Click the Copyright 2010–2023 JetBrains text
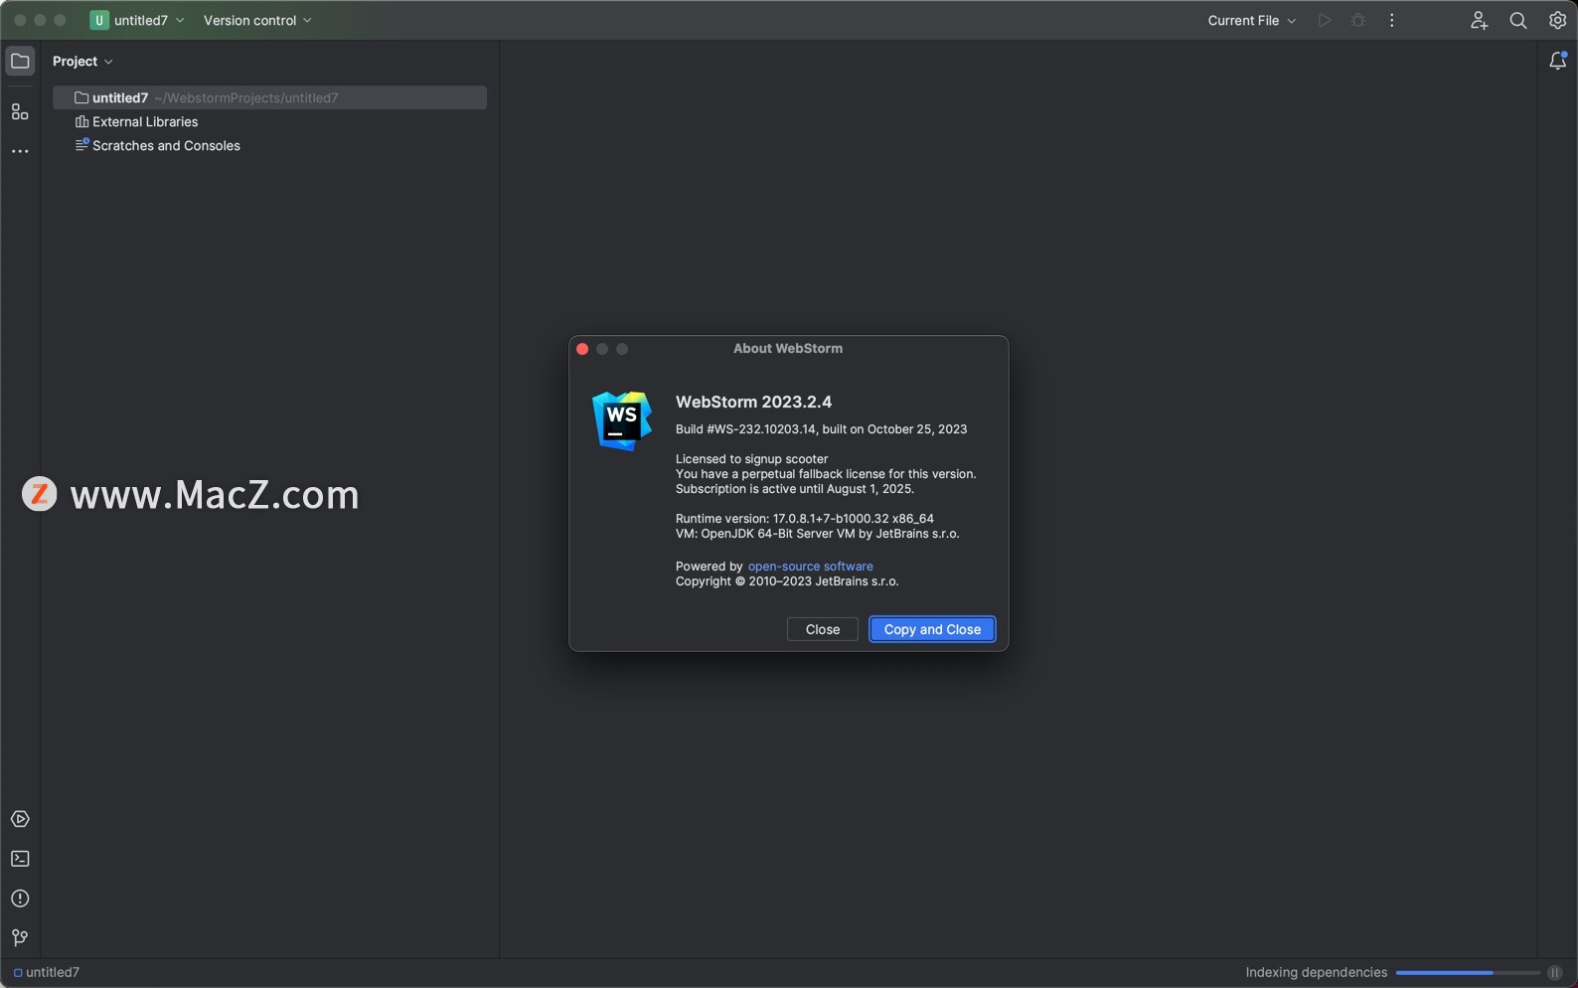Viewport: 1578px width, 988px height. (787, 581)
